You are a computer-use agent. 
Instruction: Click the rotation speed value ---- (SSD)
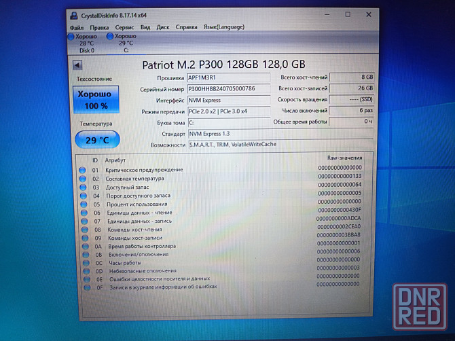[351, 99]
